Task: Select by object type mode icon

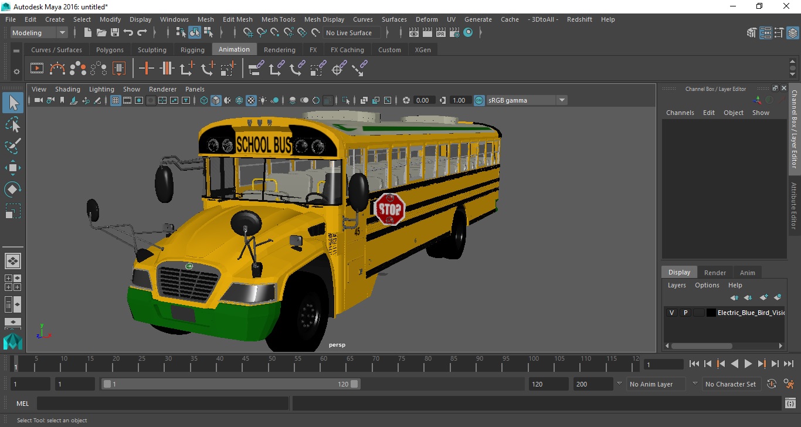Action: point(195,32)
